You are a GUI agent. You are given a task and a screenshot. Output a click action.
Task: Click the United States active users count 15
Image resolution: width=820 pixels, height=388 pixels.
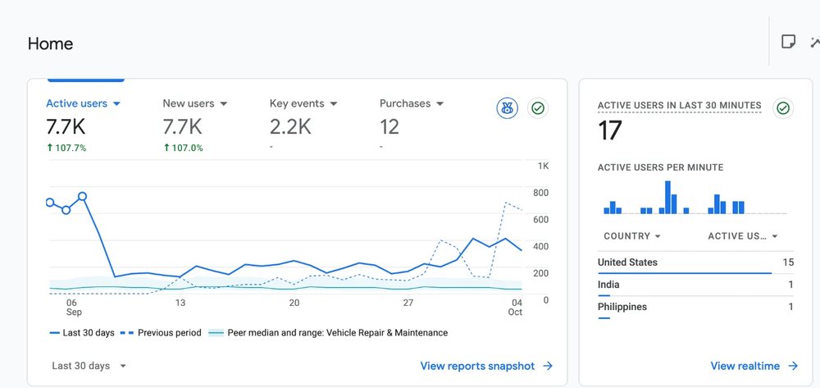click(x=789, y=262)
